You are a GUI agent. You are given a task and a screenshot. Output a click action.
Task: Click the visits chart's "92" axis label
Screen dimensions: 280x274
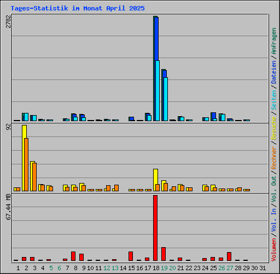click(8, 127)
